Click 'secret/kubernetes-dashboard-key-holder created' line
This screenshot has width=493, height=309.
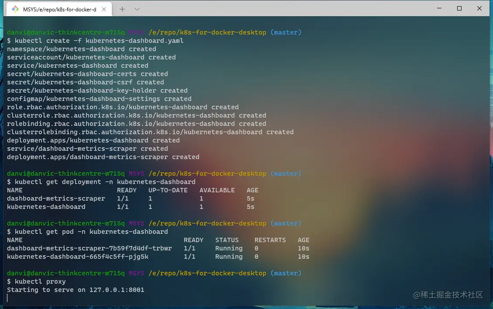coord(97,90)
